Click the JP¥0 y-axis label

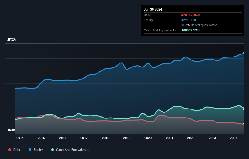pos(11,130)
